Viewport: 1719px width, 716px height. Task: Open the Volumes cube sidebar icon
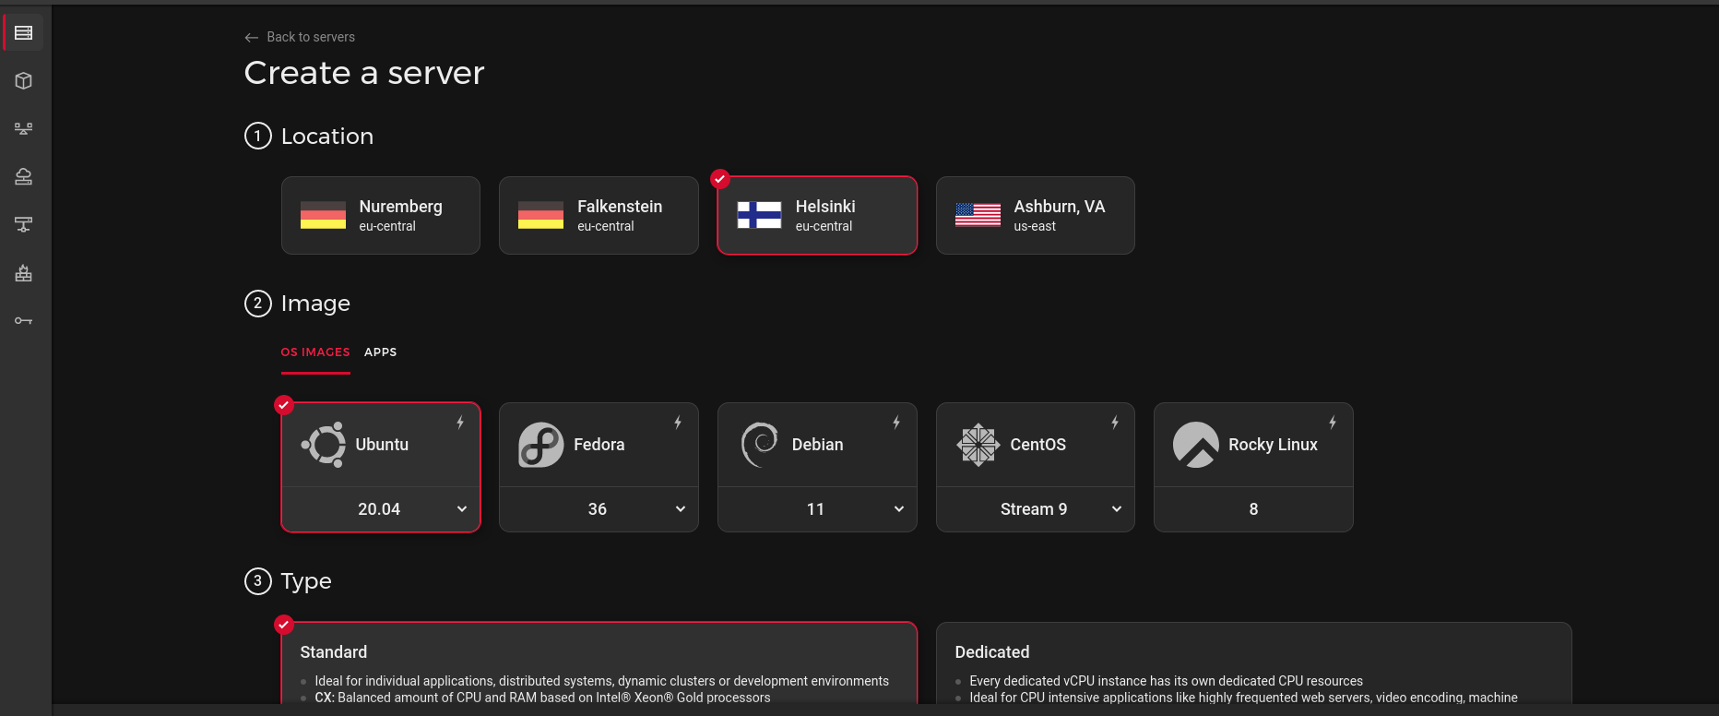tap(24, 81)
